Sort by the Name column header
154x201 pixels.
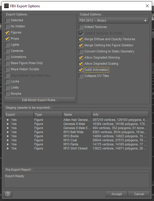[x=77, y=114]
